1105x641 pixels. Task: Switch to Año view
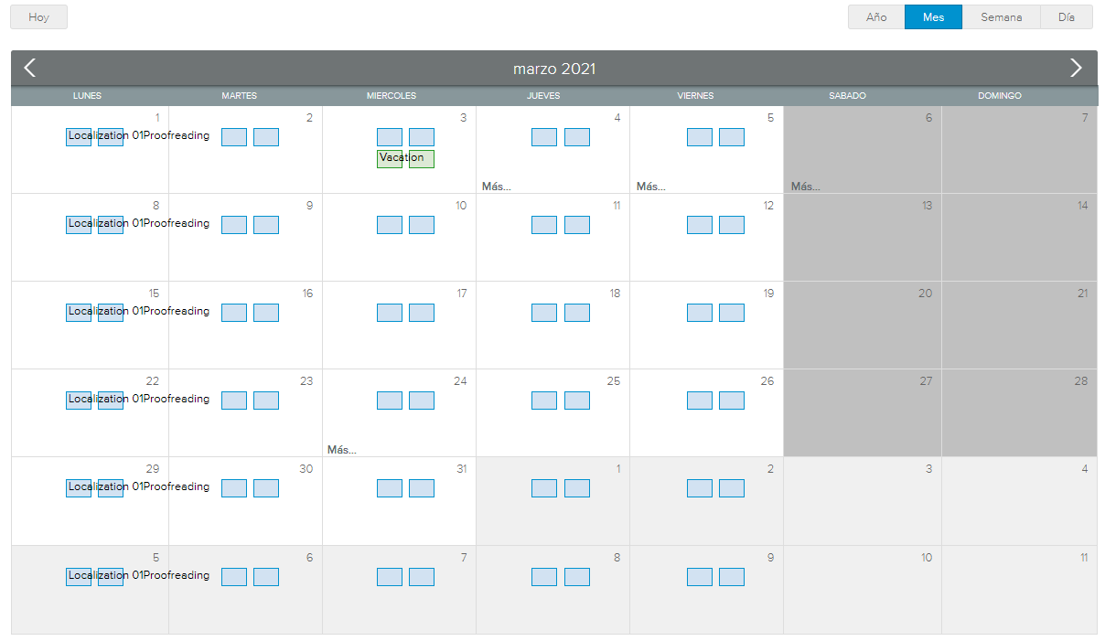point(876,17)
